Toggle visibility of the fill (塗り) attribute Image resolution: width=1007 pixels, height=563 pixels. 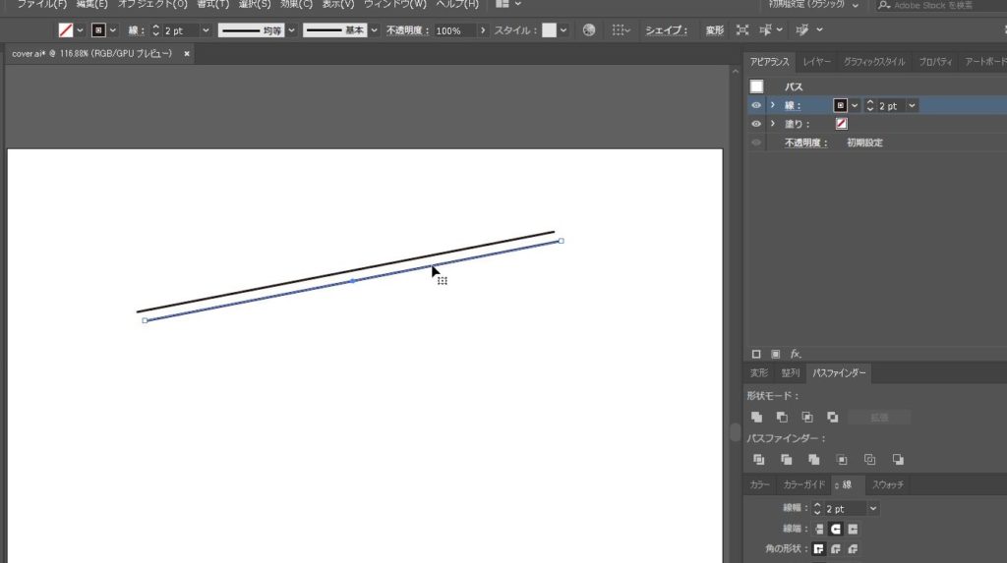pos(756,124)
